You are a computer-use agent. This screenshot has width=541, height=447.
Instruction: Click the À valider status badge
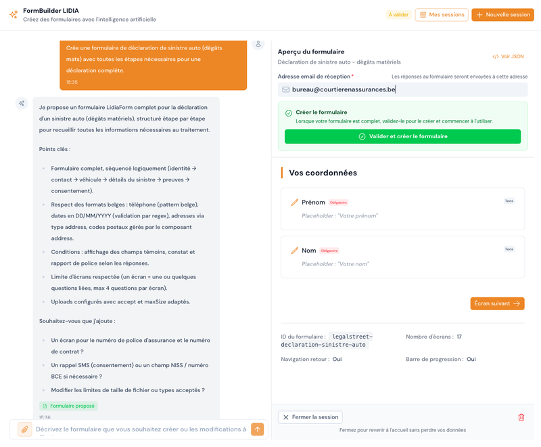(x=398, y=15)
